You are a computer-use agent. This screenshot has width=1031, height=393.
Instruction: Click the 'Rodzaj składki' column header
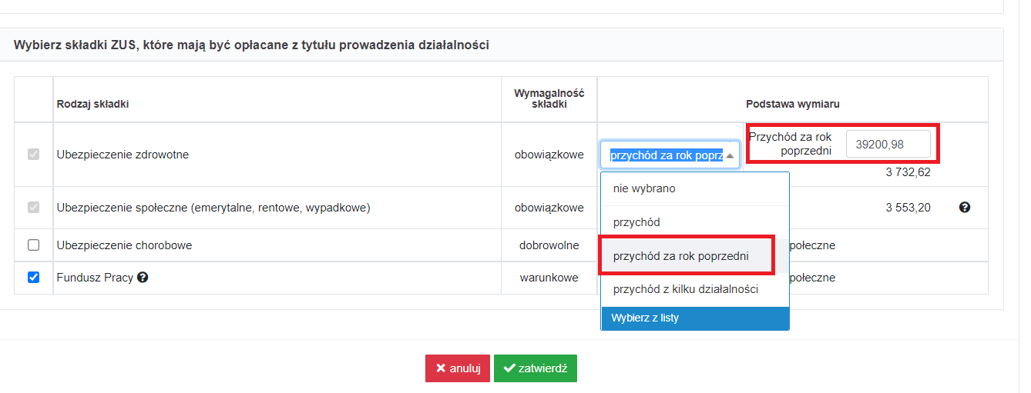click(92, 105)
